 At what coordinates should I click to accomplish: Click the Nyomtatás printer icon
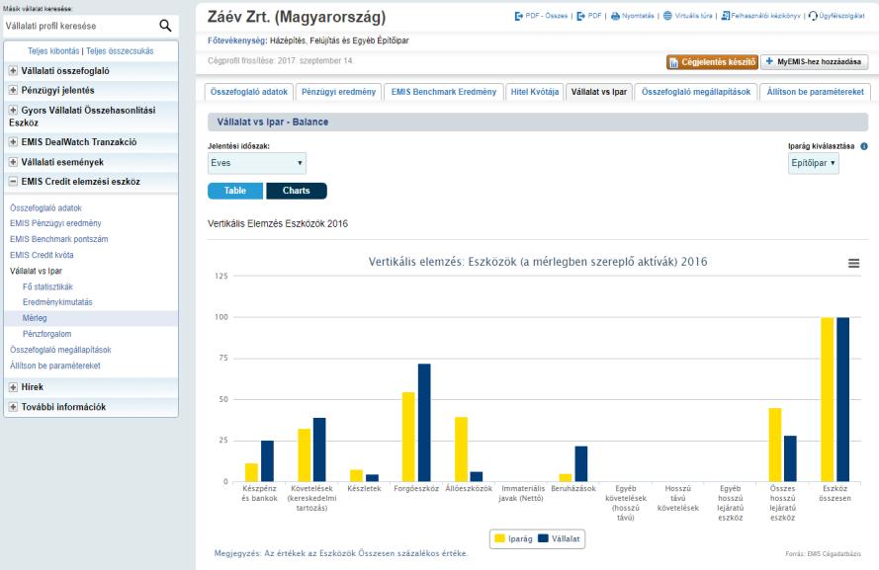pyautogui.click(x=615, y=16)
